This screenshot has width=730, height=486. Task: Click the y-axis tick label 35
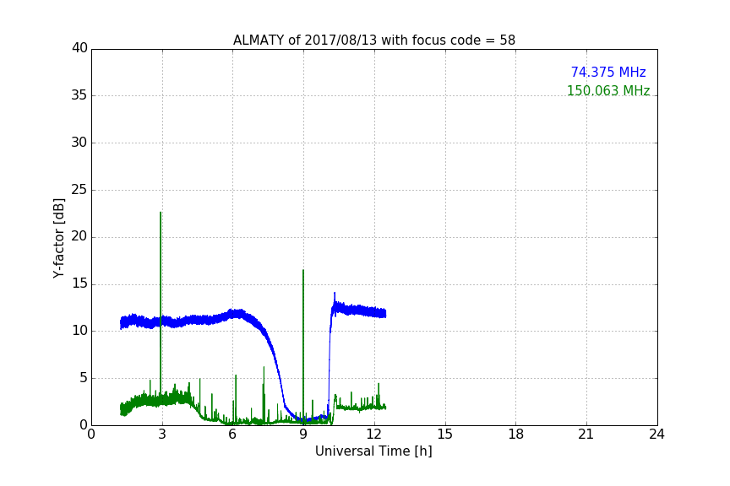coord(79,95)
